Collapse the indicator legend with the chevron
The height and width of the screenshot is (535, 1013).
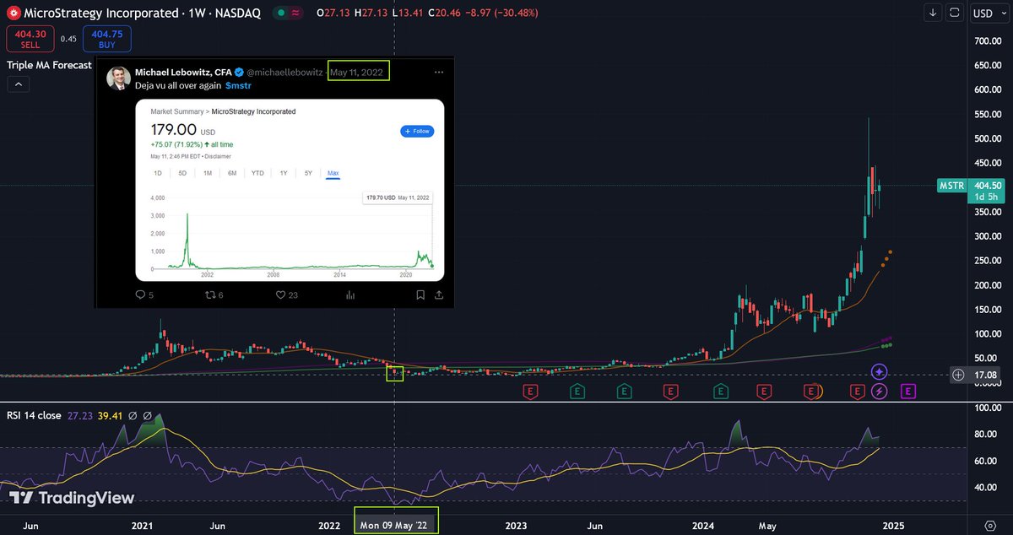(19, 84)
